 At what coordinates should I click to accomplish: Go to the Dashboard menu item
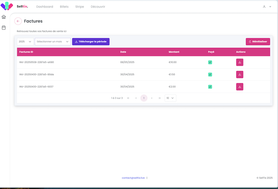click(x=44, y=7)
